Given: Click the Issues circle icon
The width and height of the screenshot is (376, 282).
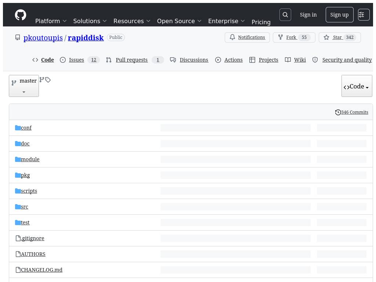Looking at the screenshot, I should [62, 60].
